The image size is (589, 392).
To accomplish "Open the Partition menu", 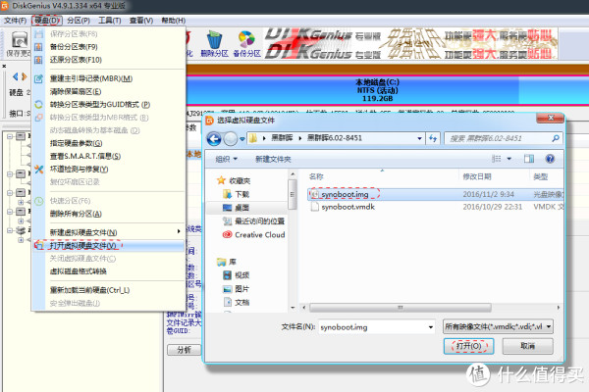I will (x=79, y=21).
